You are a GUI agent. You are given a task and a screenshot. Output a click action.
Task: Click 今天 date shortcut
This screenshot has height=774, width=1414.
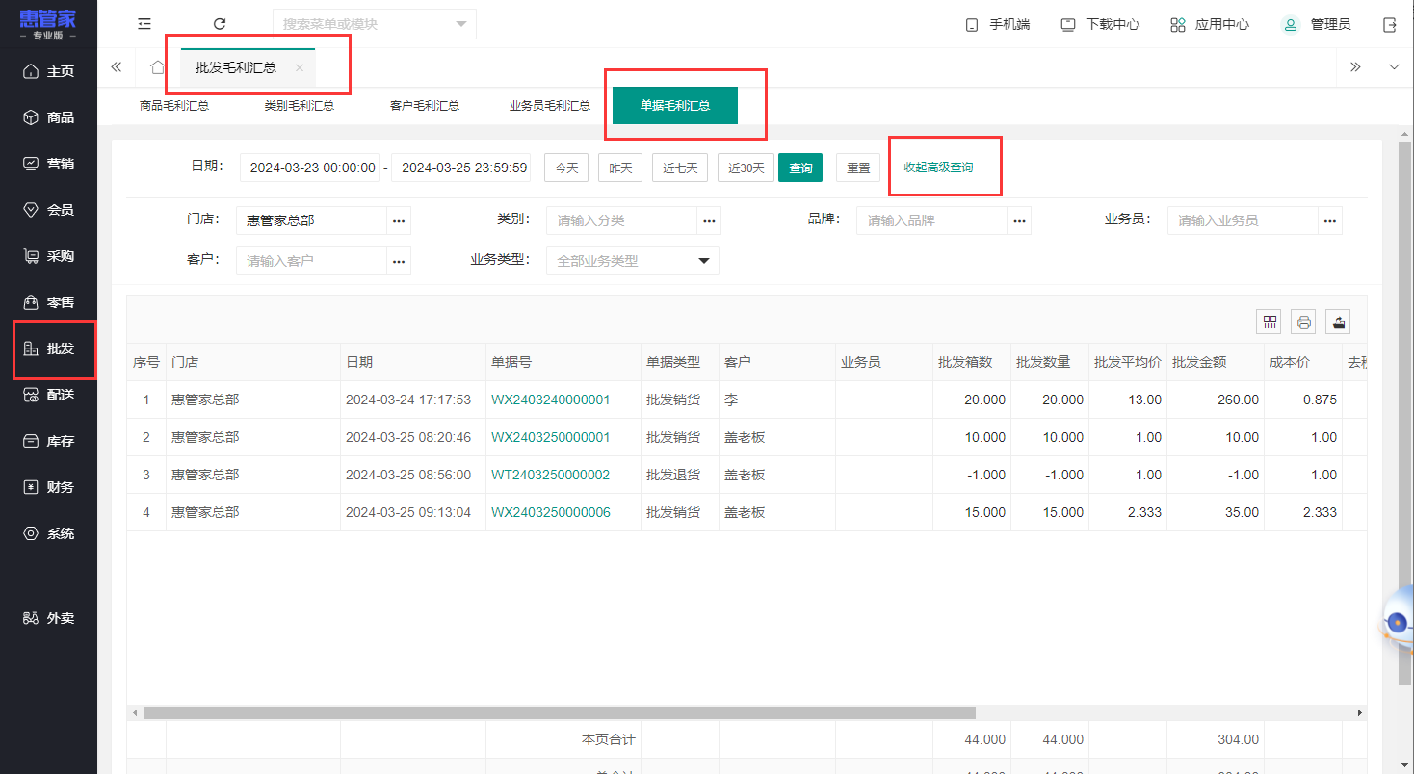tap(566, 168)
